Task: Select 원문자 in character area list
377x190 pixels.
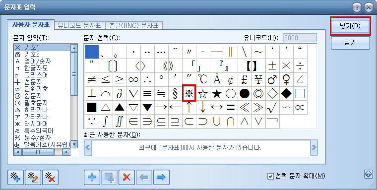Action: [42, 96]
